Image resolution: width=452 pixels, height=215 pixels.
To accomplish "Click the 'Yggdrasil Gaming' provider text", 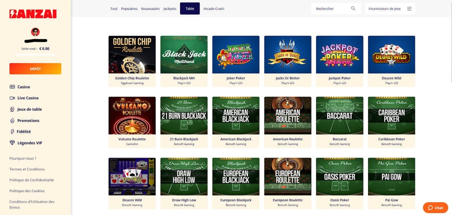I will coord(132,83).
